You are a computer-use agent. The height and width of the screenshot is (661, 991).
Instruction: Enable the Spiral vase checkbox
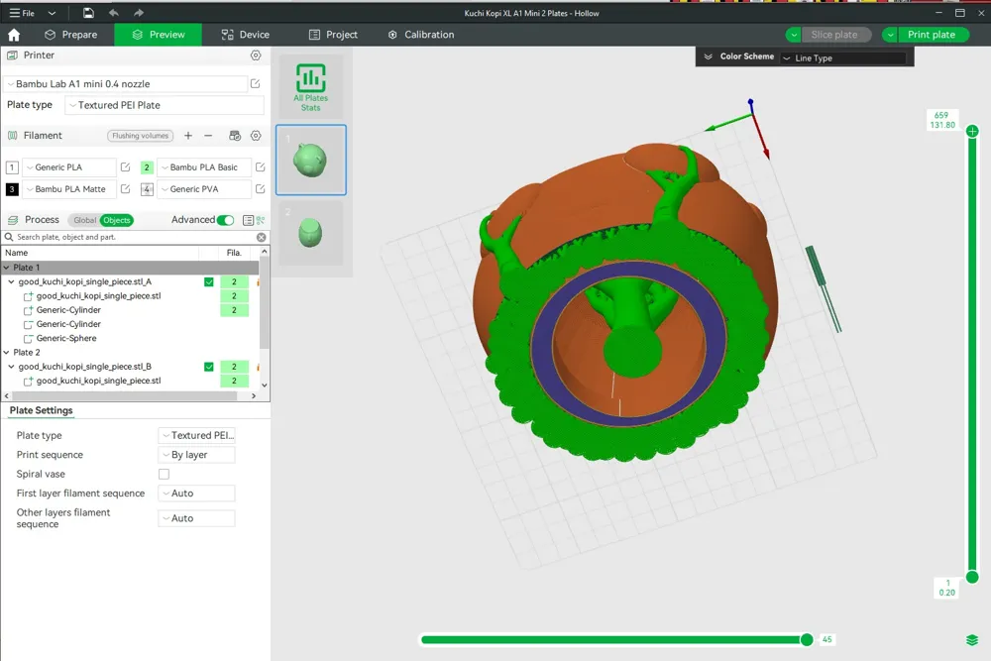tap(164, 474)
